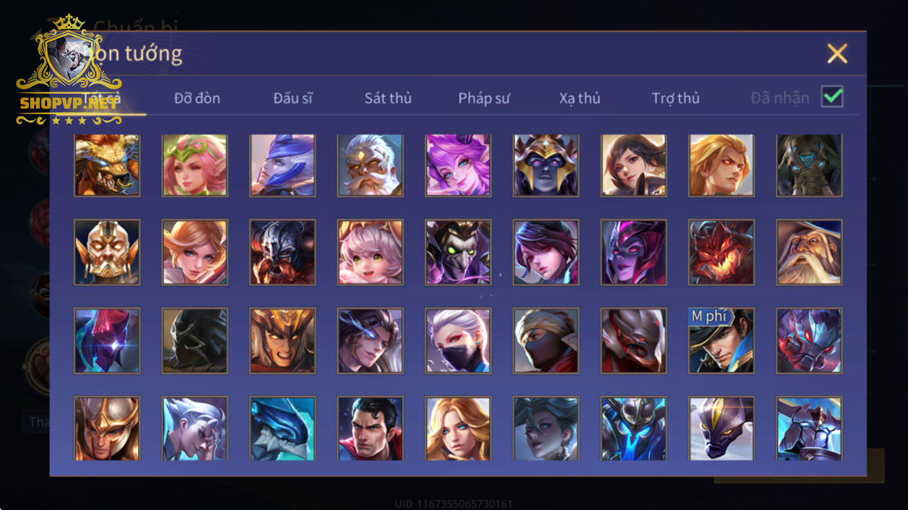908x510 pixels.
Task: Select the white-haired masked ninja hero
Action: pyautogui.click(x=458, y=341)
